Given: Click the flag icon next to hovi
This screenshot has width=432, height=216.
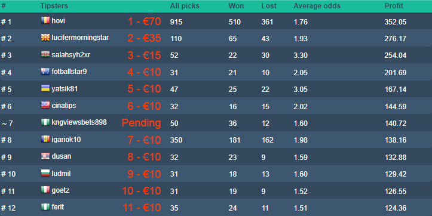Looking at the screenshot, I should point(45,20).
